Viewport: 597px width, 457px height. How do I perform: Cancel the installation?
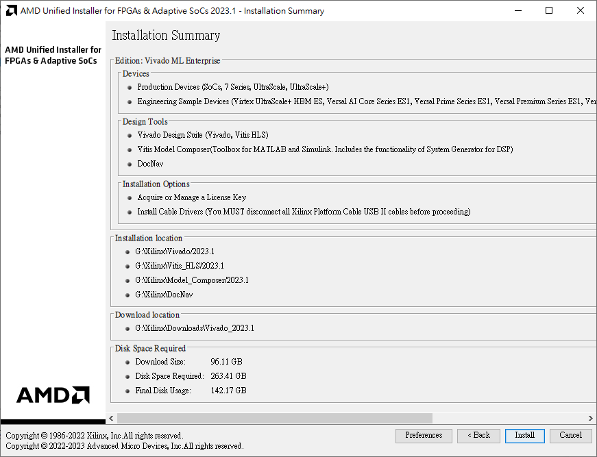point(571,435)
